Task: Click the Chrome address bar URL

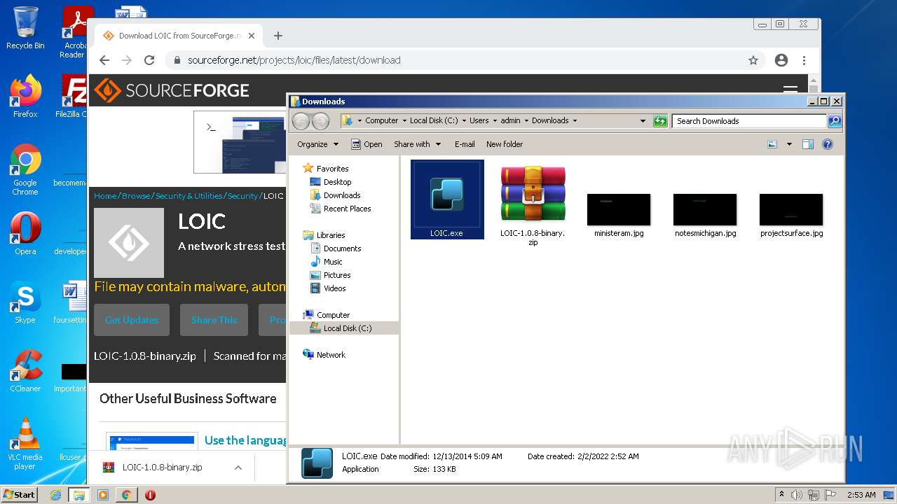Action: 294,60
